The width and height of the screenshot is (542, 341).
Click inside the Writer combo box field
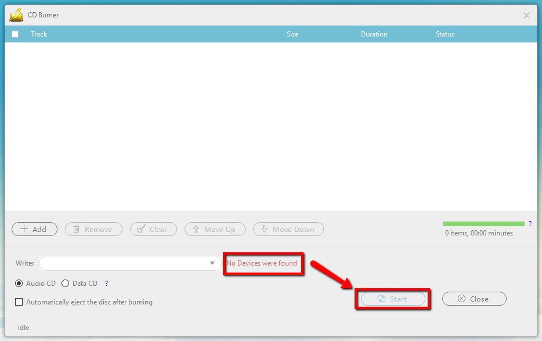coord(122,263)
